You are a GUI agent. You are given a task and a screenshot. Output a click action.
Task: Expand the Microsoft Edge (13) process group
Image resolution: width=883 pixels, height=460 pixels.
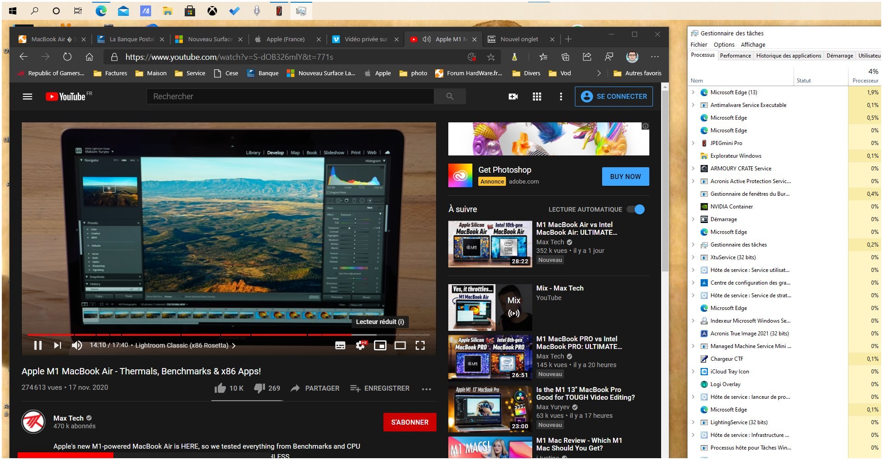pos(693,92)
